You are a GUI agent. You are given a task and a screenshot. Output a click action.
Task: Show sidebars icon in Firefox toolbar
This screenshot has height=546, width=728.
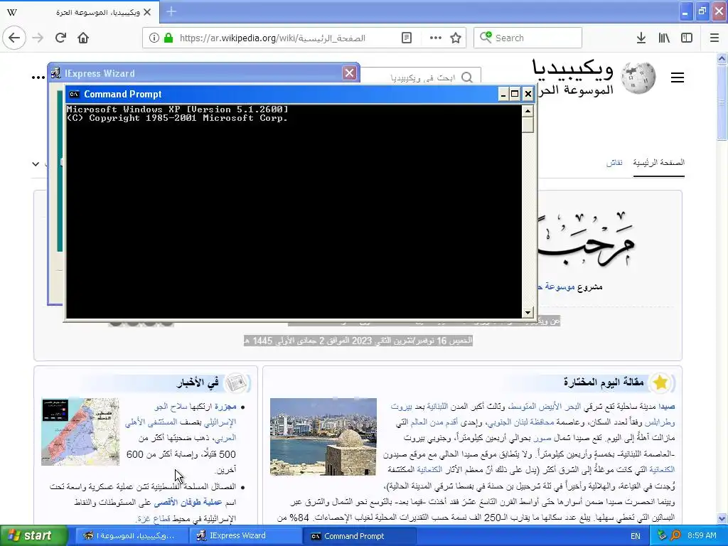(x=687, y=38)
